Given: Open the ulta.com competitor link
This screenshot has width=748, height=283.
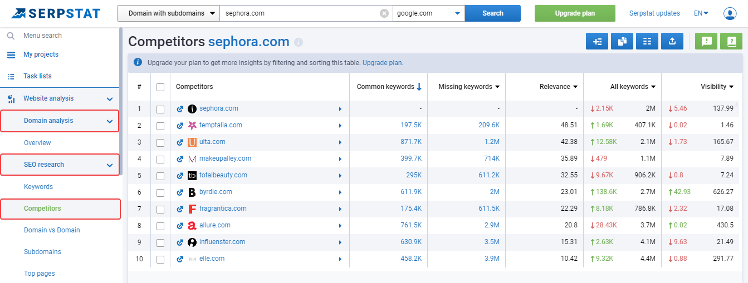Looking at the screenshot, I should pyautogui.click(x=212, y=142).
